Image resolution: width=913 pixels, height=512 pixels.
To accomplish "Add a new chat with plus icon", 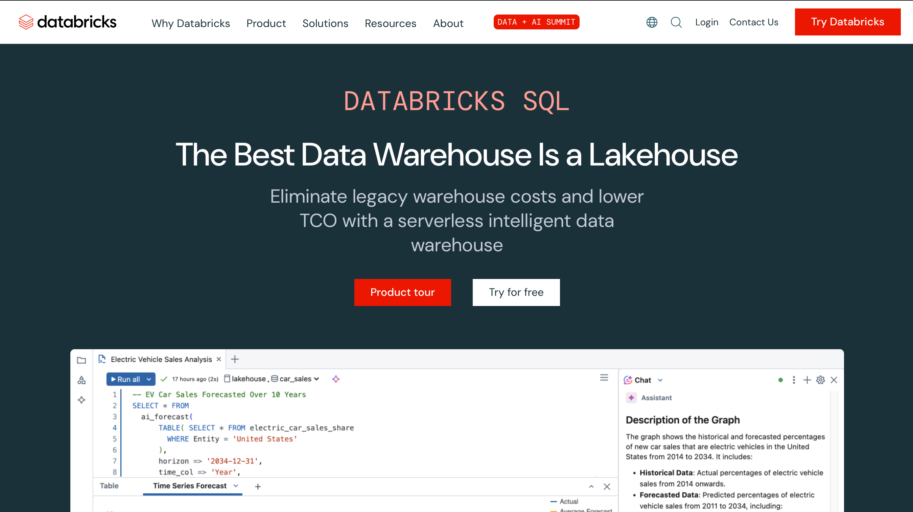I will tap(807, 380).
